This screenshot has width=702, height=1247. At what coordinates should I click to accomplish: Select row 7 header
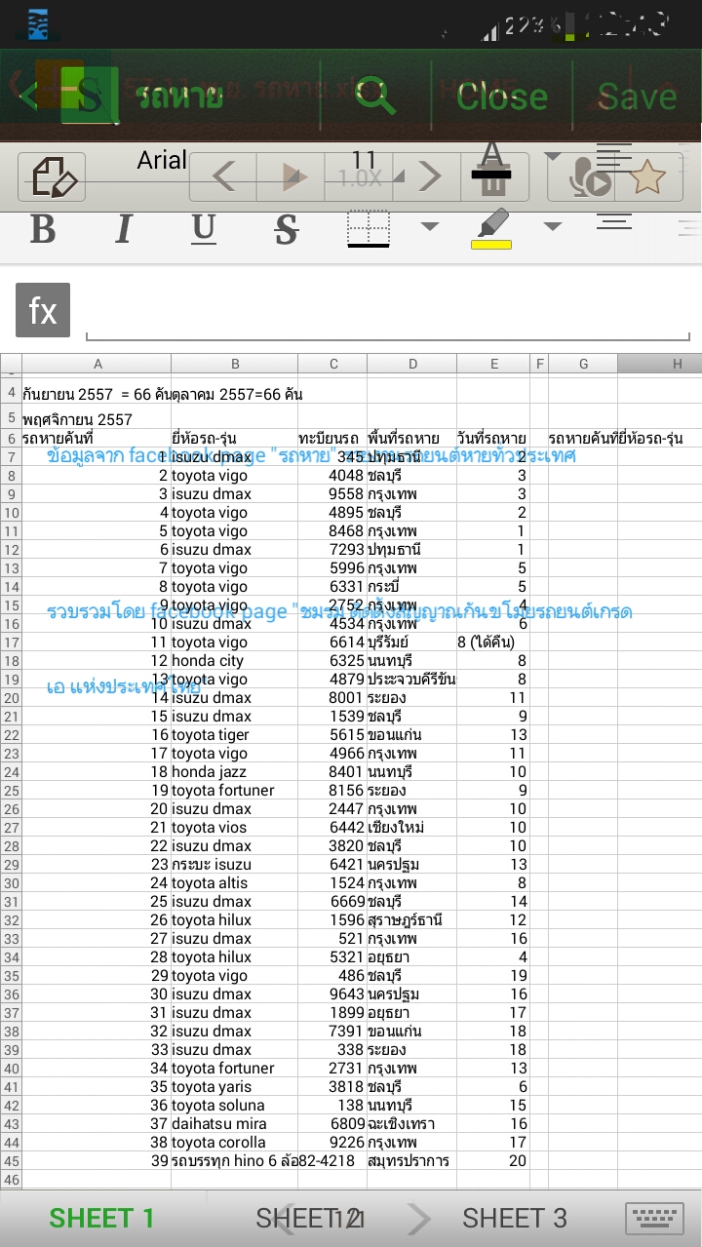11,457
